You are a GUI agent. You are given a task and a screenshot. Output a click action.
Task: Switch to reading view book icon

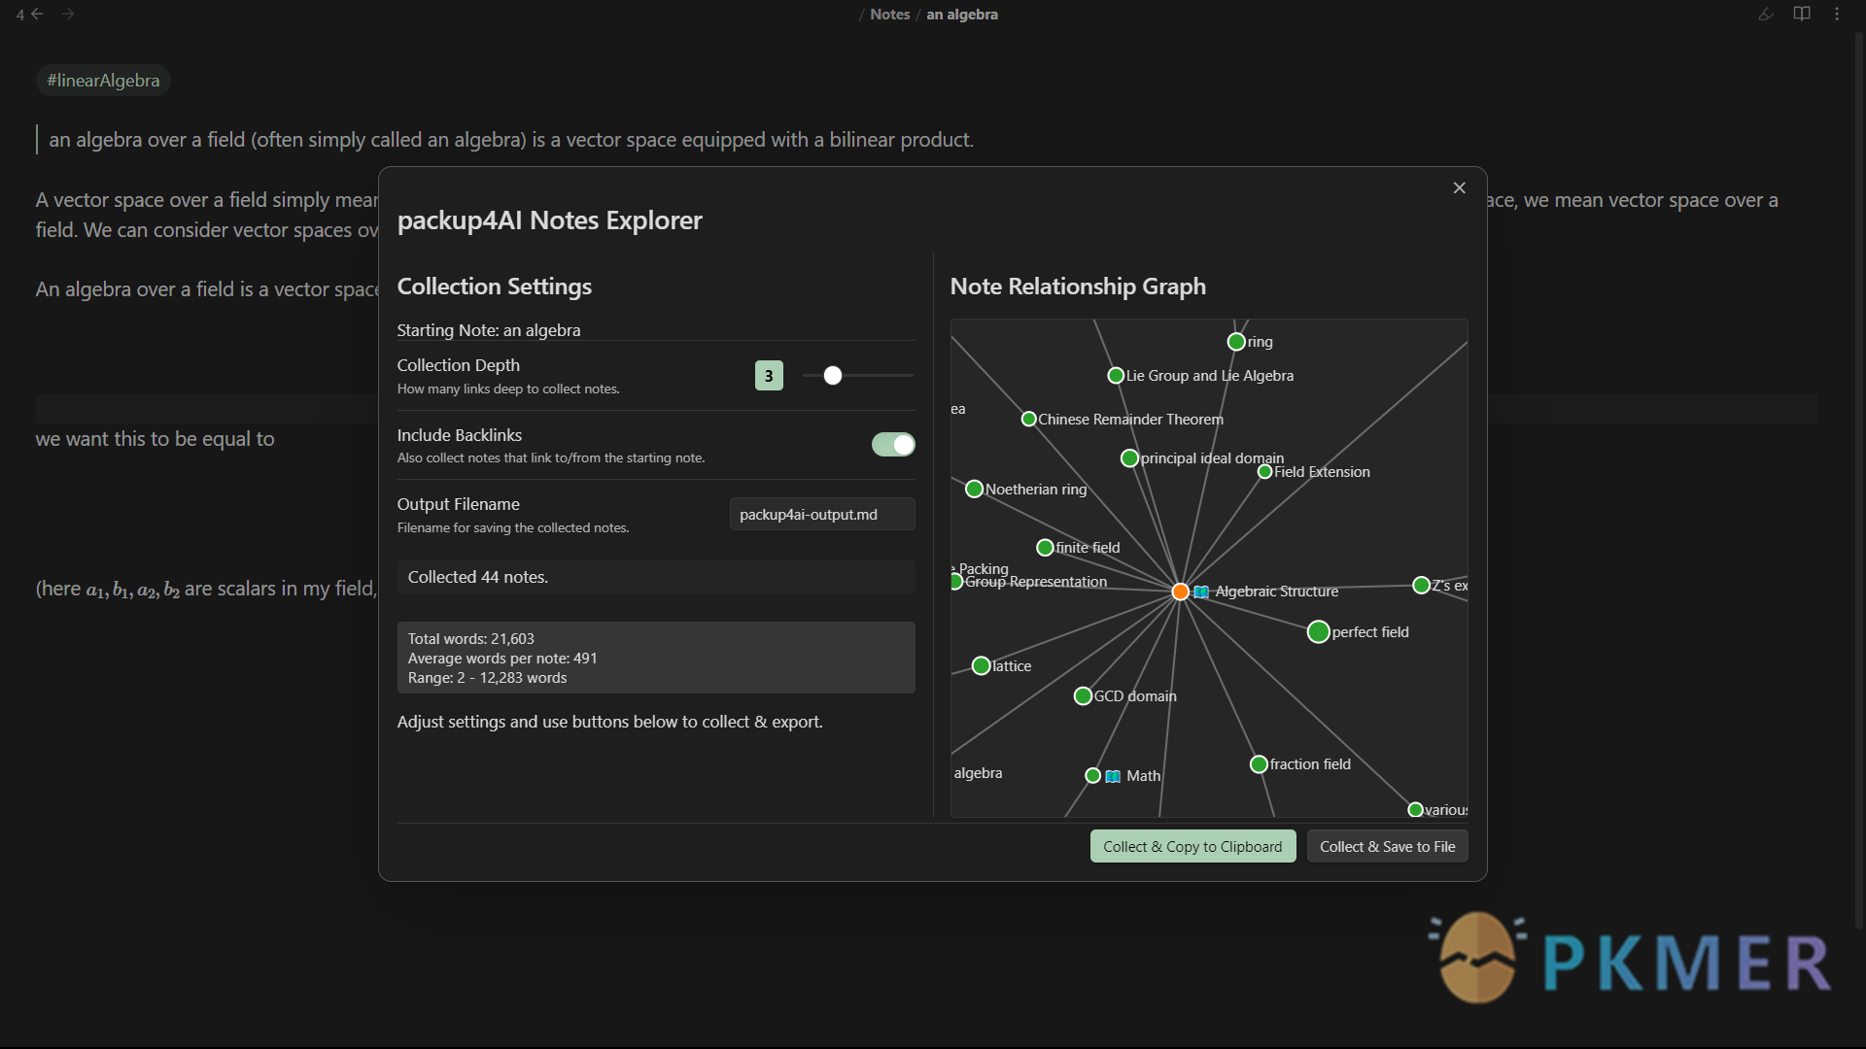tap(1802, 14)
